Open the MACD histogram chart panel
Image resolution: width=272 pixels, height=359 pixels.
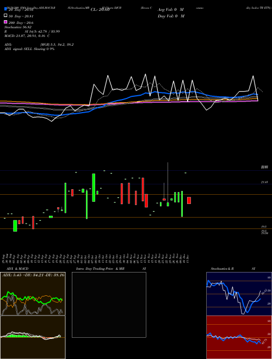(33, 337)
